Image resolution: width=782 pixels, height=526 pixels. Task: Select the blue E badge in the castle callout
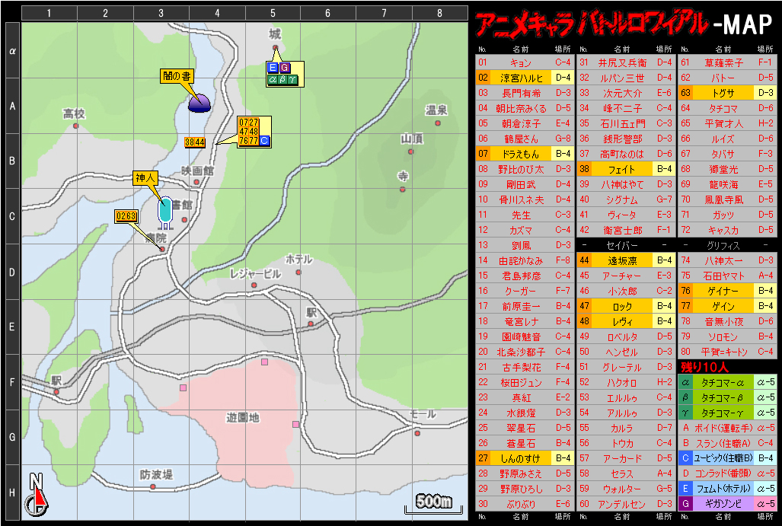coord(273,69)
